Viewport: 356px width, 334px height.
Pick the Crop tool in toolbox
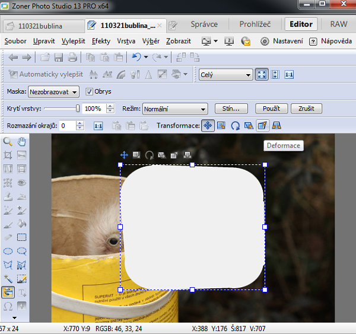coord(8,155)
